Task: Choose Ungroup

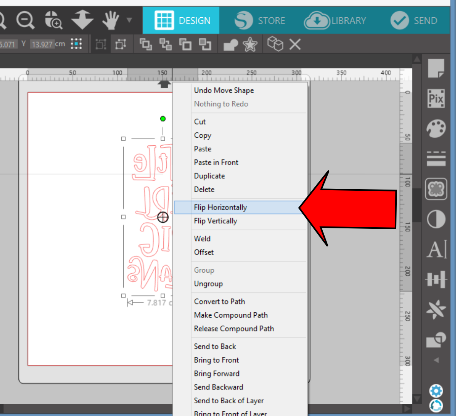Action: coord(208,284)
